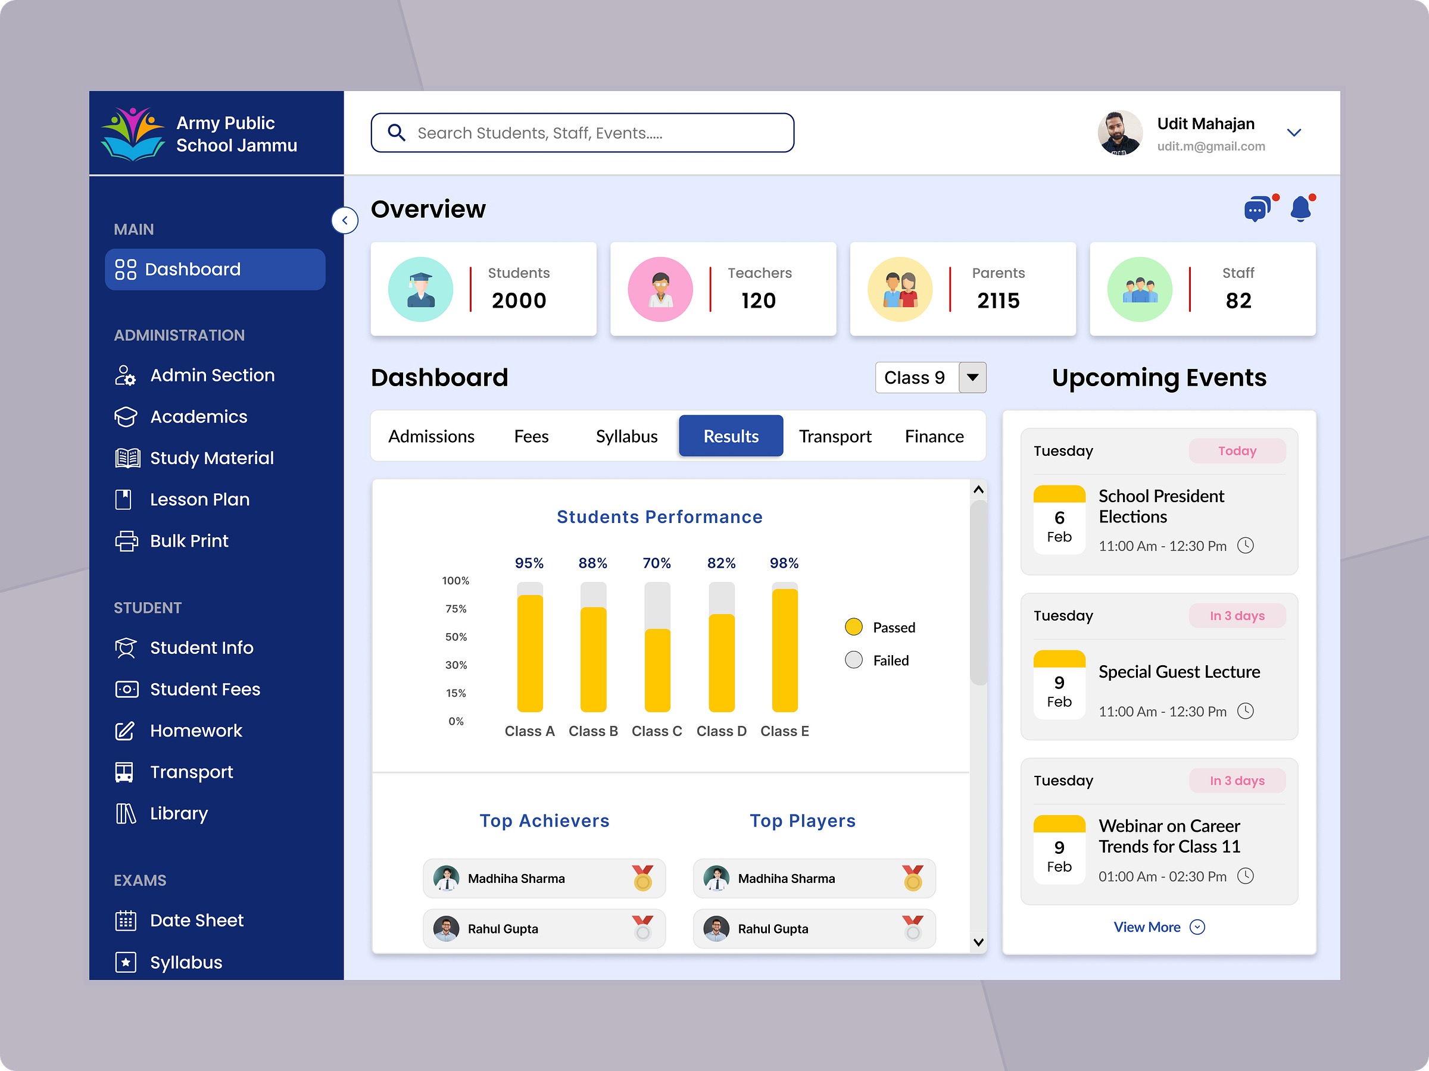Click the search magnifier icon
The image size is (1429, 1071).
397,132
